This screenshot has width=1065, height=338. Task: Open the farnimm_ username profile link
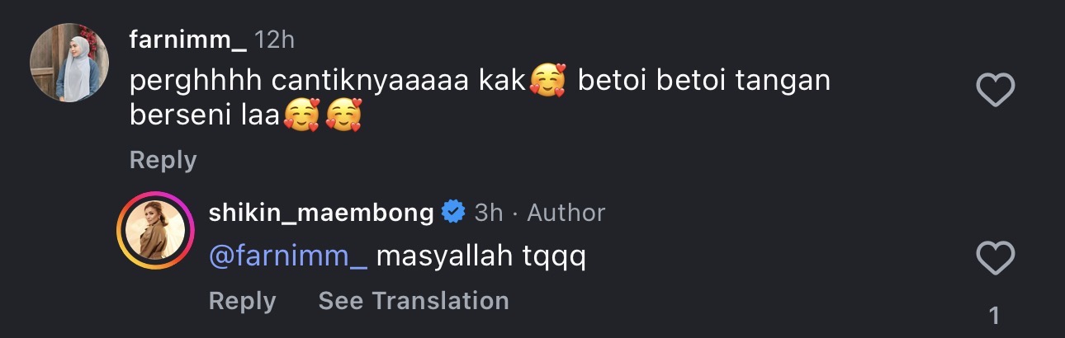click(187, 39)
